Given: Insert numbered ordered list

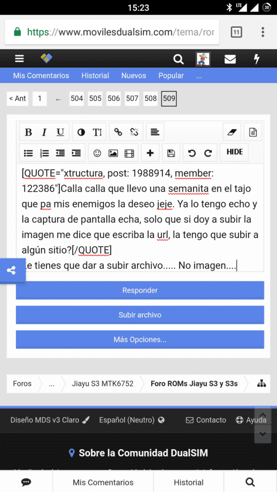Looking at the screenshot, I should click(44, 153).
